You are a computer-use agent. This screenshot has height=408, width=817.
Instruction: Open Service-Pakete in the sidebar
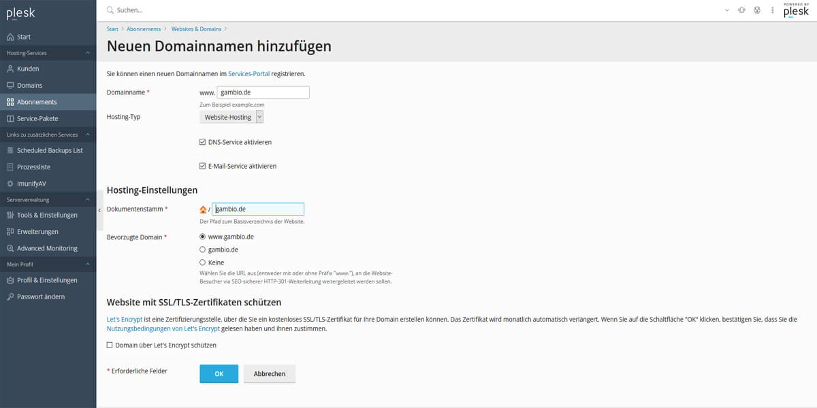pyautogui.click(x=48, y=118)
